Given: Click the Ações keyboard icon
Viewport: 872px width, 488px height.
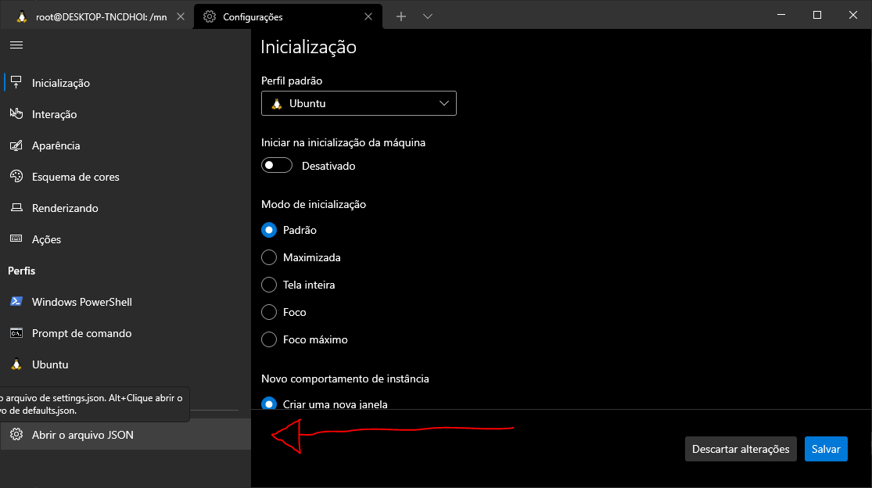Looking at the screenshot, I should [16, 239].
